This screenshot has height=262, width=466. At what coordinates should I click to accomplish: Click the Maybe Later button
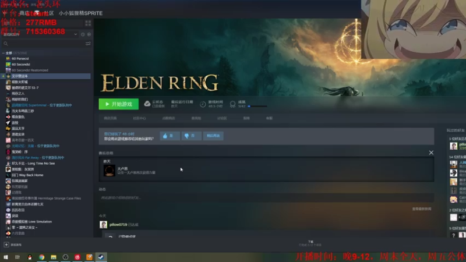tap(213, 136)
